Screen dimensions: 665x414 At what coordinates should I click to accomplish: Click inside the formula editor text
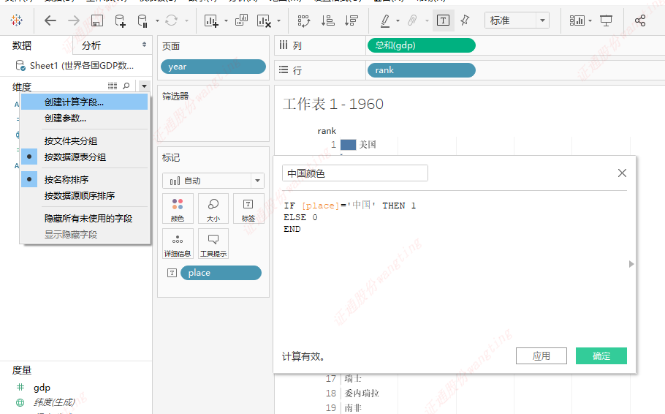click(x=349, y=217)
